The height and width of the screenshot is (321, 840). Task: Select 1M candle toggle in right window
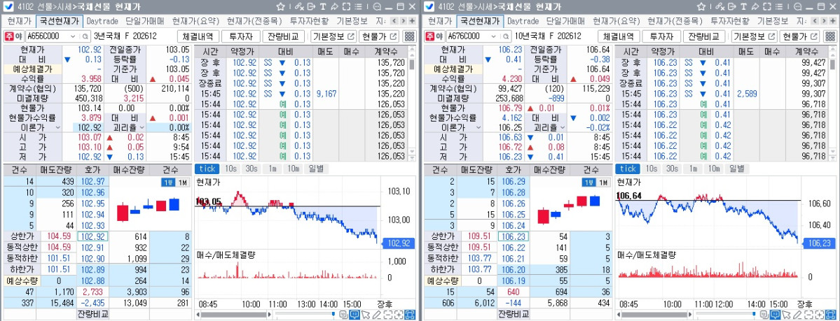[603, 183]
